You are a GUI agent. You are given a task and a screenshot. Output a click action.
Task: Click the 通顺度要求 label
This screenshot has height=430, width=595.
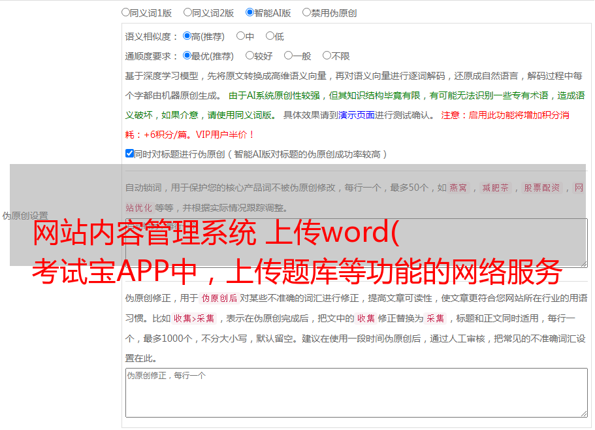click(x=152, y=57)
